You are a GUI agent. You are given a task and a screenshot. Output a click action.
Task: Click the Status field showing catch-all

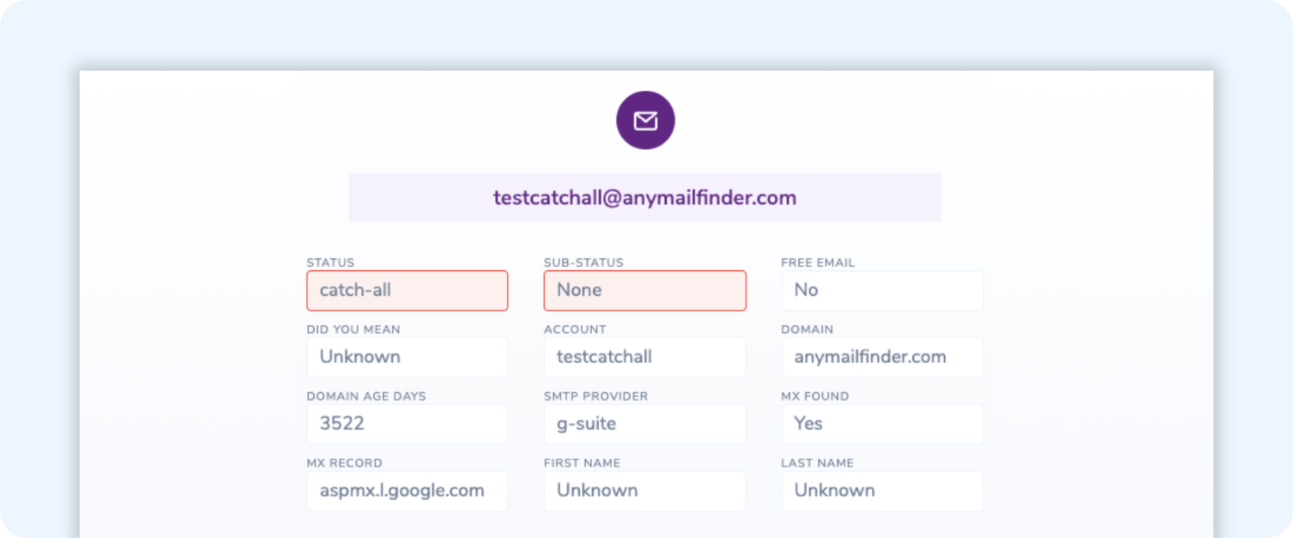point(407,291)
